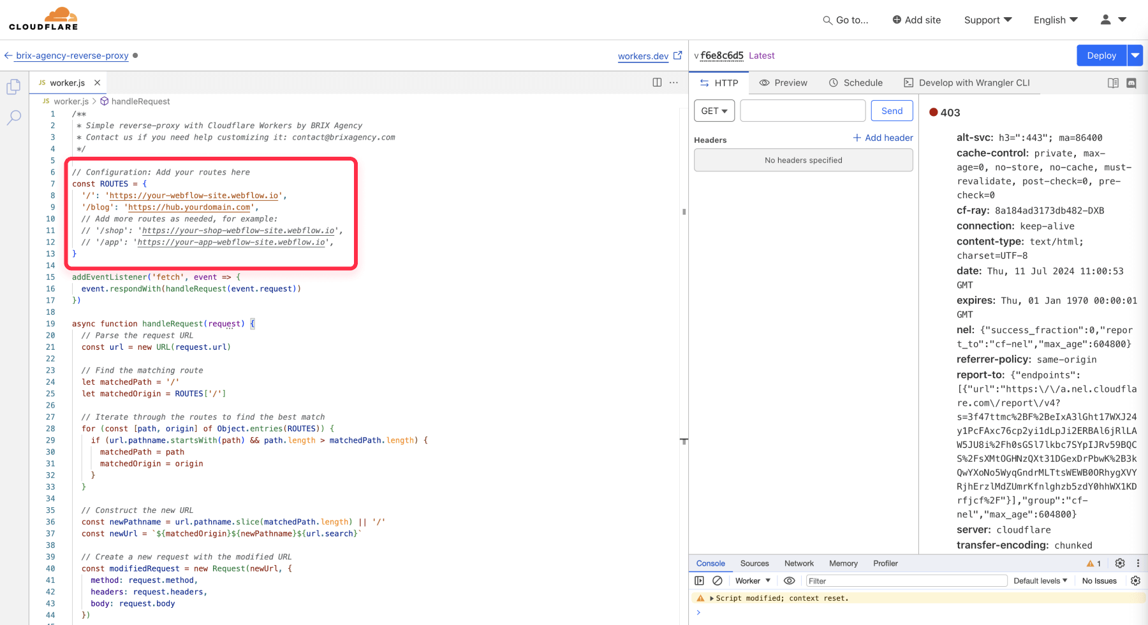Switch to the Schedule tab

pyautogui.click(x=855, y=83)
